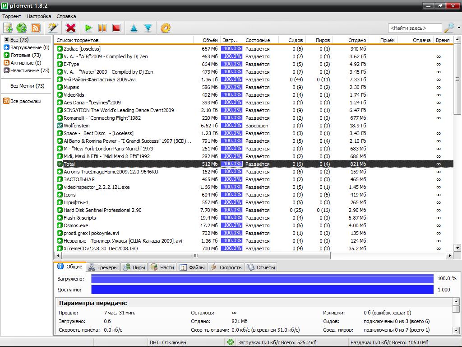Sort by Состояние column header
The width and height of the screenshot is (462, 347).
(x=260, y=40)
